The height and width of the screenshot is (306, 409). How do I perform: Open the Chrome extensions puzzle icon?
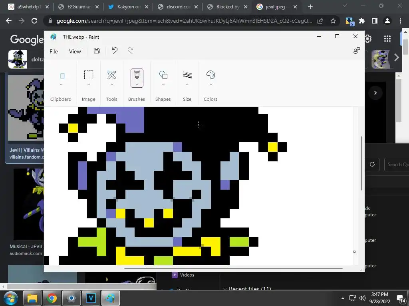362,21
